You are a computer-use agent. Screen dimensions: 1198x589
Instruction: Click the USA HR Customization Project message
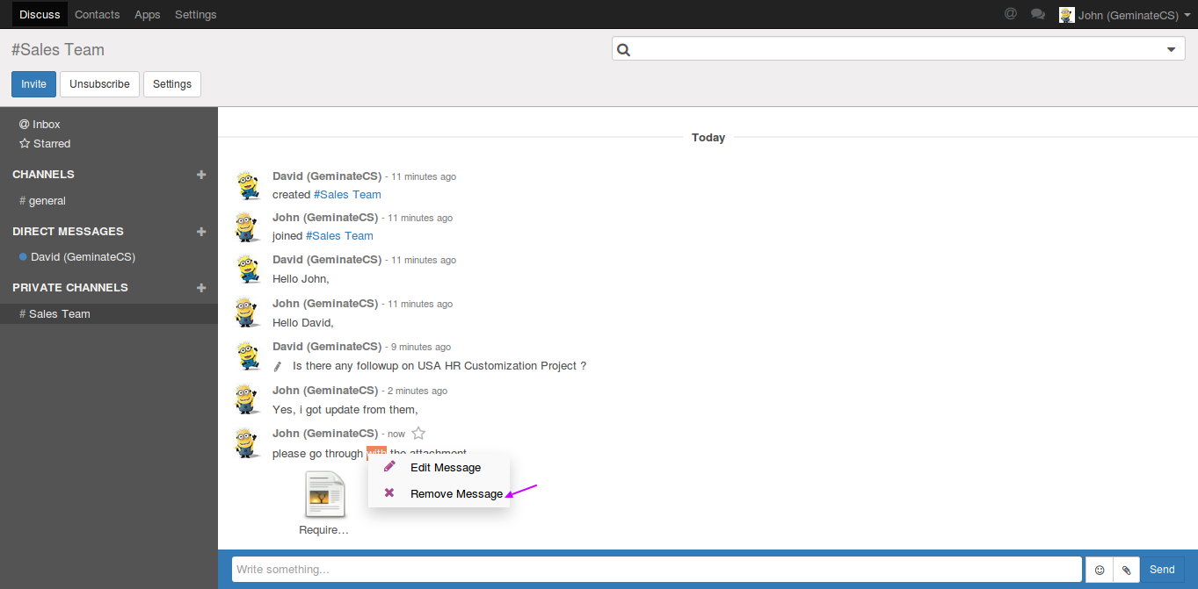[439, 366]
